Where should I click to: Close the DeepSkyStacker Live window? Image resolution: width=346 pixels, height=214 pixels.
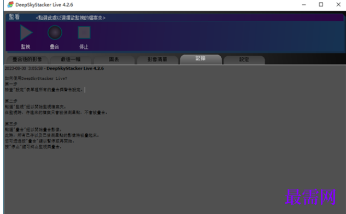coord(338,4)
